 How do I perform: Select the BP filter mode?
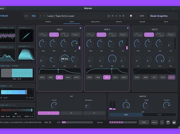(x=71, y=113)
